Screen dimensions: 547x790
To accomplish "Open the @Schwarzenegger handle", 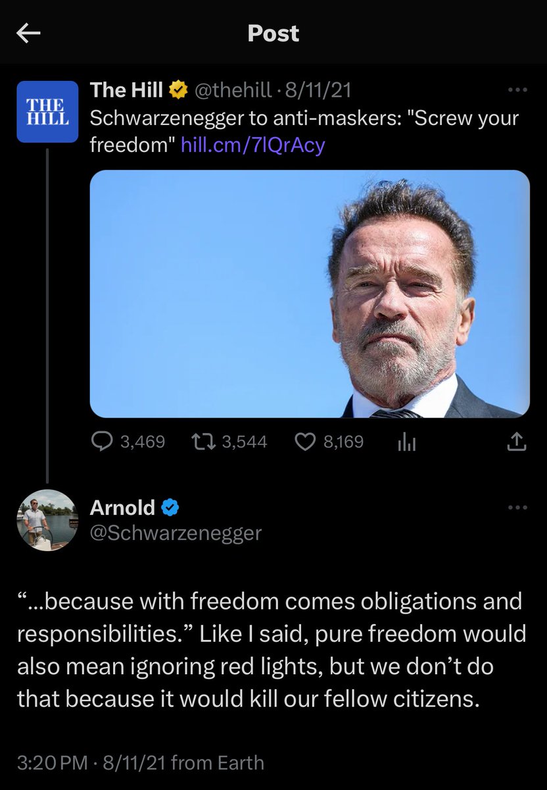I will (176, 532).
